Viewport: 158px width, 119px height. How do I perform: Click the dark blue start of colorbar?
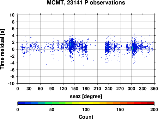pyautogui.click(x=21, y=103)
